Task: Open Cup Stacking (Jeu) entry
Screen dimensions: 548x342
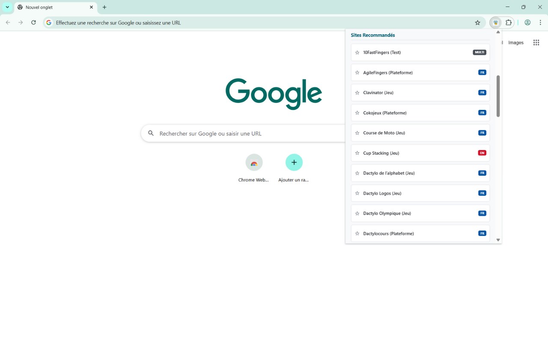Action: pyautogui.click(x=420, y=153)
